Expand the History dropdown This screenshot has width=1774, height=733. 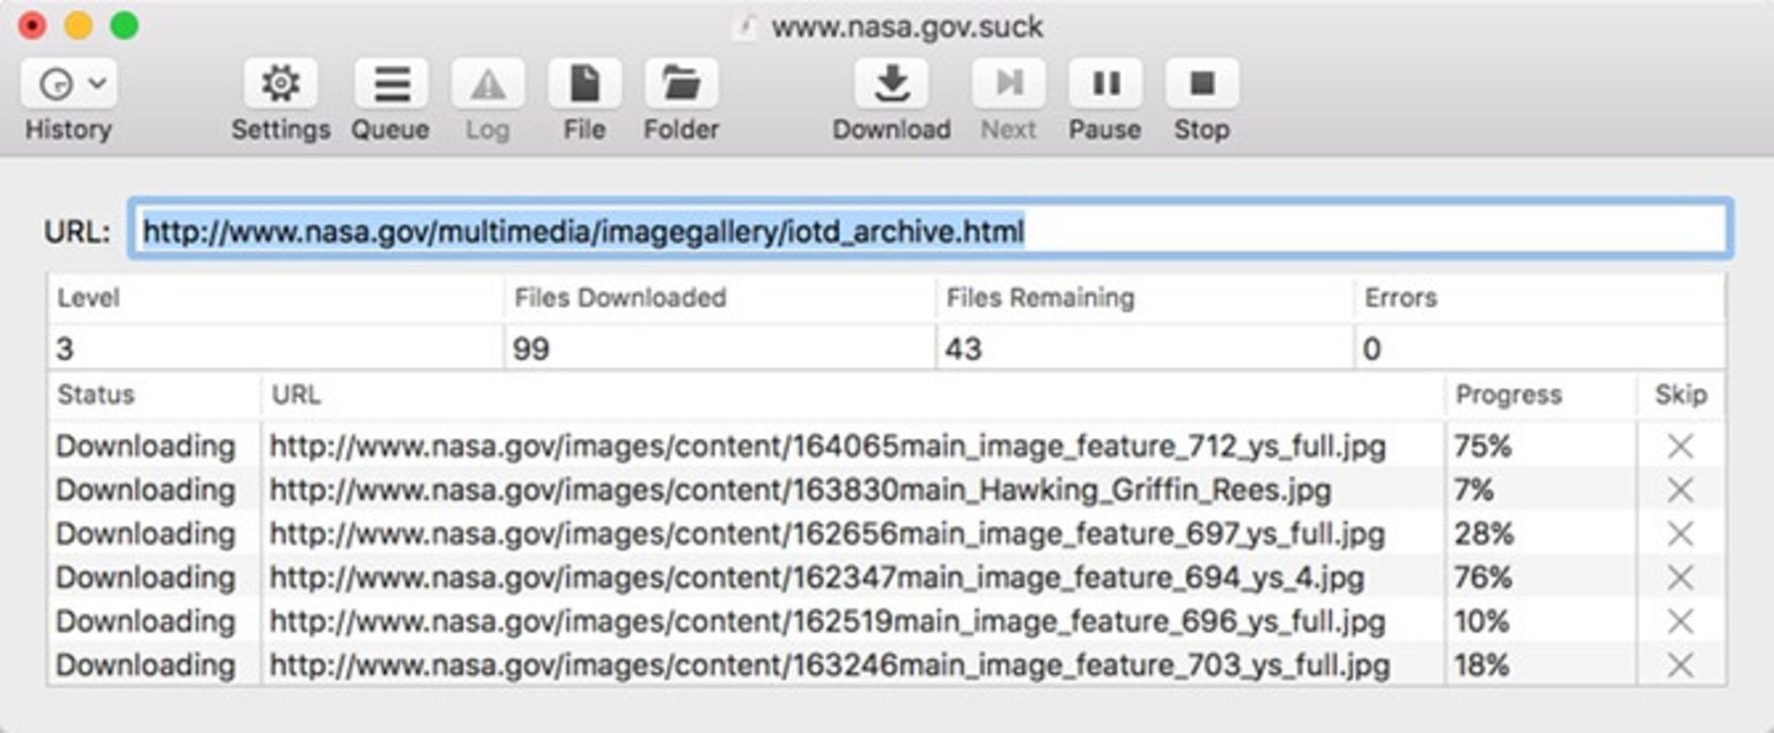(x=69, y=85)
